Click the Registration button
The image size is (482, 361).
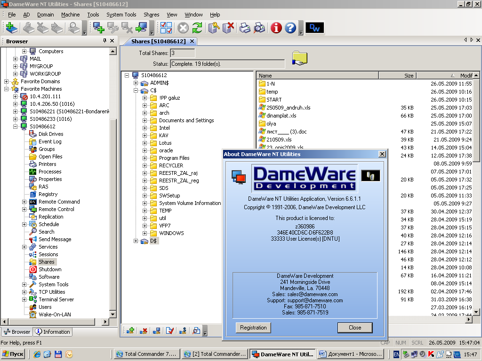pos(253,328)
